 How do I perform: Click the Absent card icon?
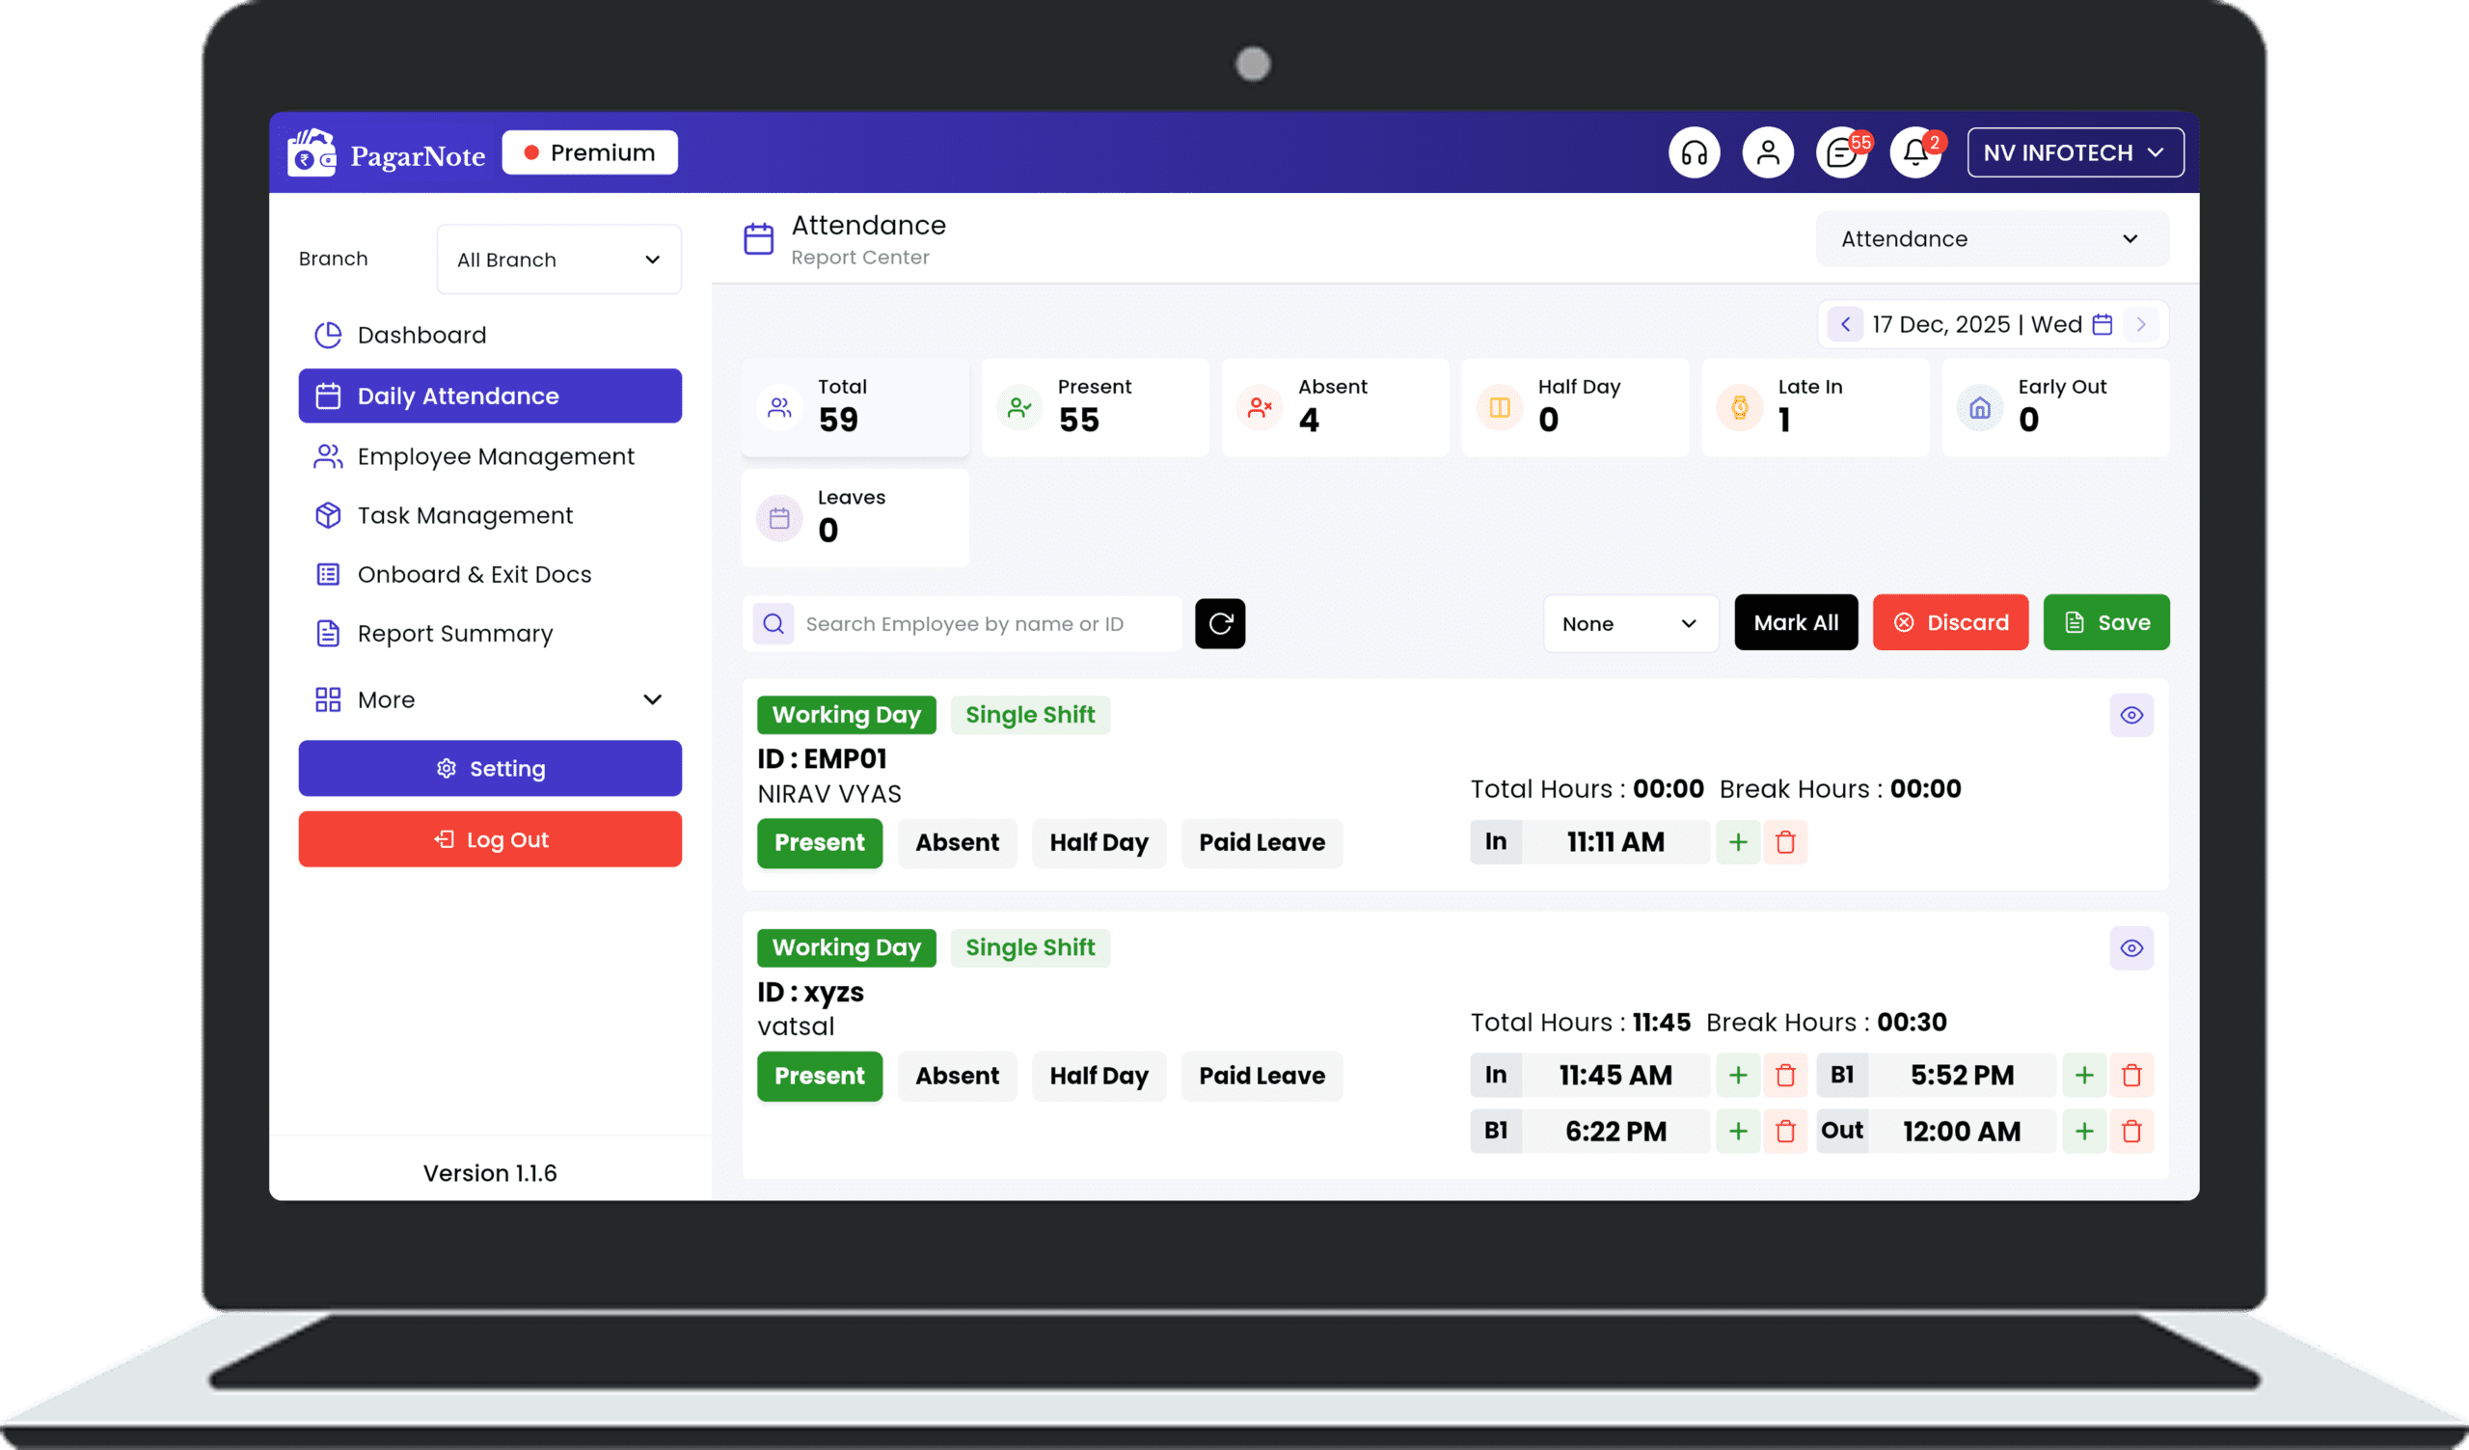[1260, 406]
